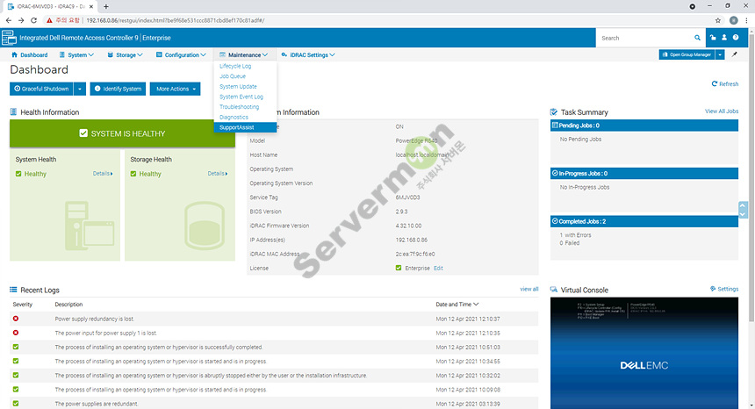The height and width of the screenshot is (409, 755).
Task: Click the Dashboard home icon
Action: pyautogui.click(x=14, y=54)
